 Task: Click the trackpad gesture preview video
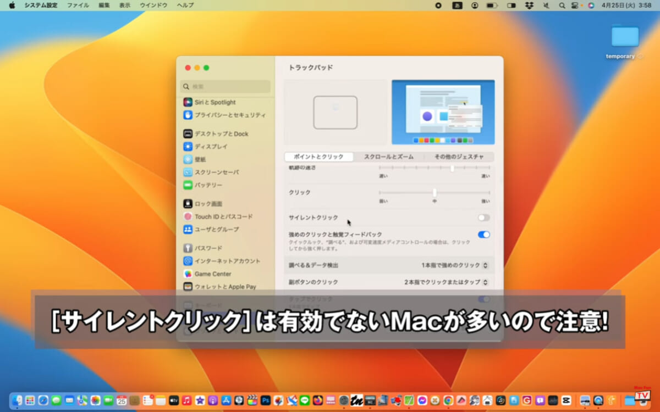443,112
